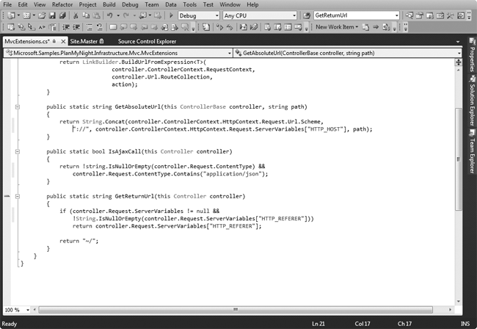This screenshot has height=329, width=477.
Task: Click the Ln 21 status bar entry
Action: 318,324
